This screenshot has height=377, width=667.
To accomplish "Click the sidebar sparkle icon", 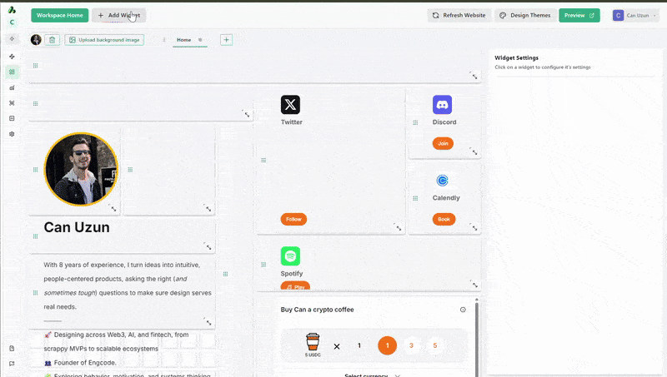I will click(x=12, y=56).
